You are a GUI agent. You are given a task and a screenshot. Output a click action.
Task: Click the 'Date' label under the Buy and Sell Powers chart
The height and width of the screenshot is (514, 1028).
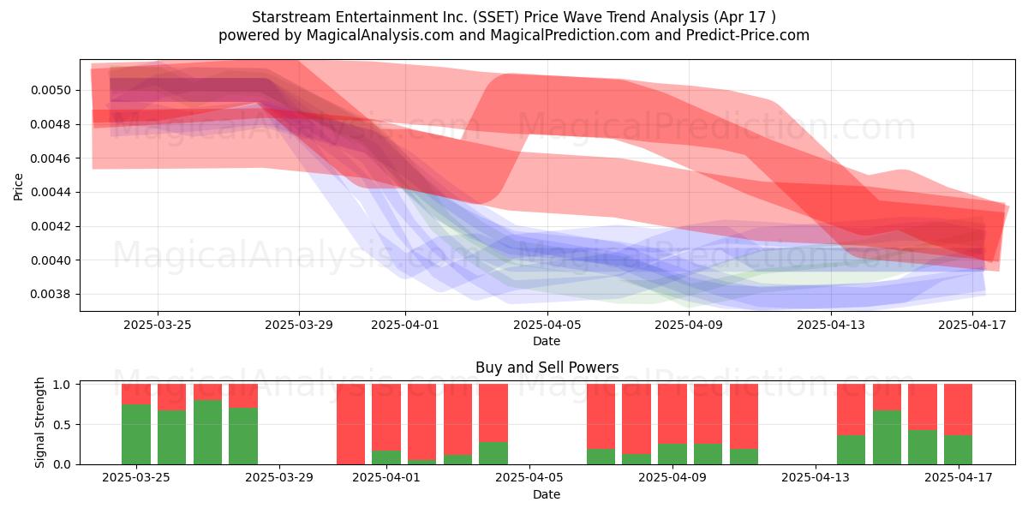click(x=547, y=494)
